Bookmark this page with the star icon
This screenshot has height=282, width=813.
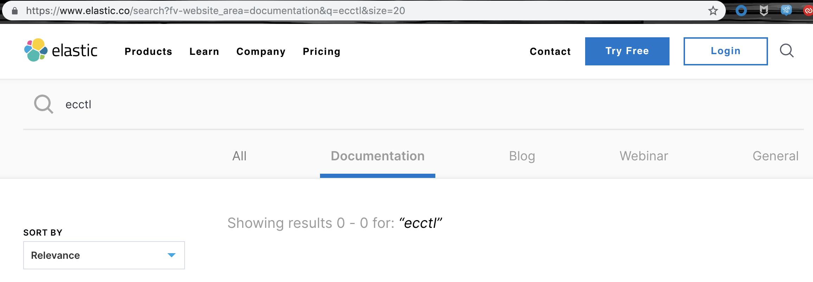click(713, 10)
